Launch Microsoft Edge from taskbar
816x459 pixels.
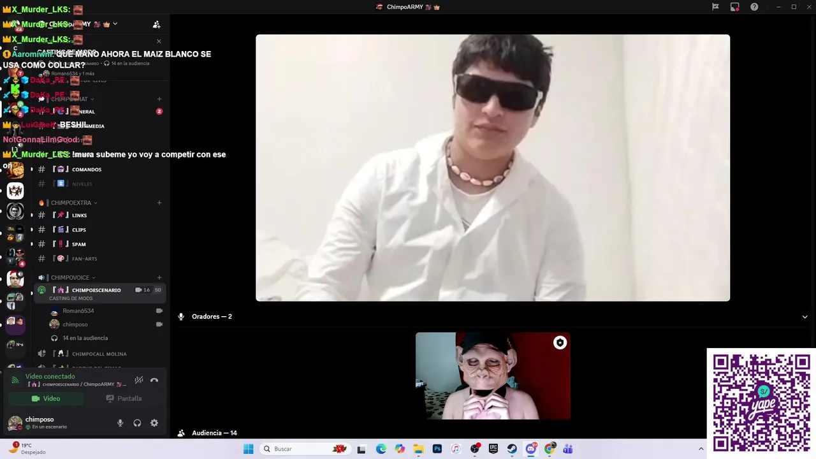(381, 449)
